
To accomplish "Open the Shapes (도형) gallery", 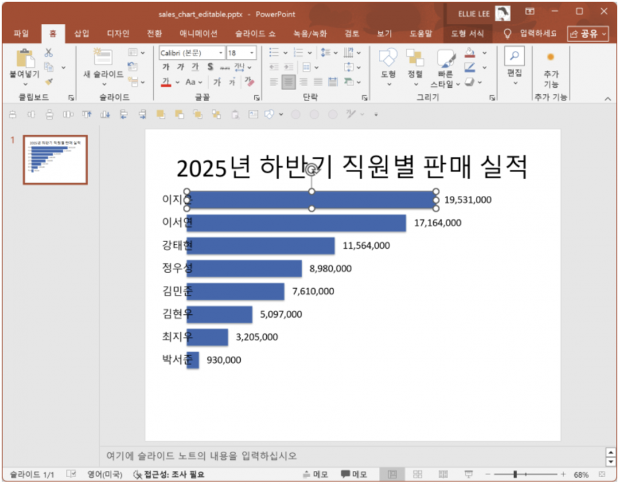I will (x=388, y=58).
